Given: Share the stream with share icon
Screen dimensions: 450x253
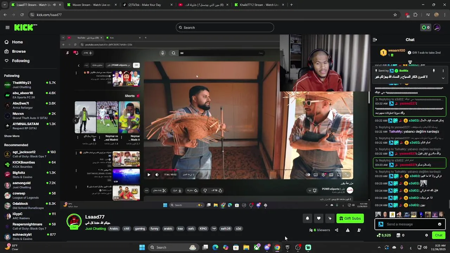Looking at the screenshot, I should (x=336, y=230).
